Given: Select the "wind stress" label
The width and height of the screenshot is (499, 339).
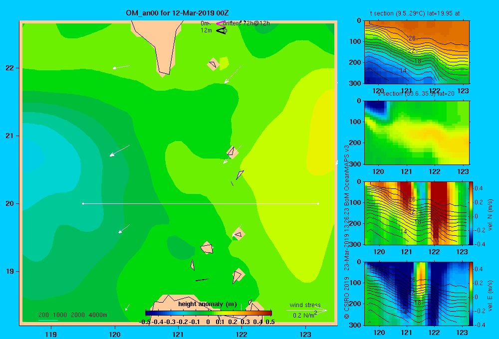Looking at the screenshot, I should point(305,305).
